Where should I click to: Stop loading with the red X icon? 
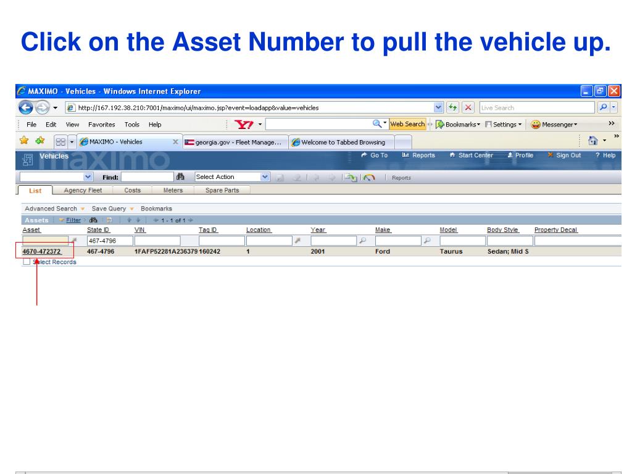pyautogui.click(x=468, y=107)
